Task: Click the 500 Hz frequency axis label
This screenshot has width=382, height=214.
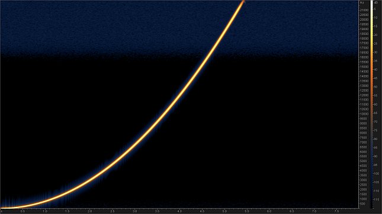Action: 362,203
